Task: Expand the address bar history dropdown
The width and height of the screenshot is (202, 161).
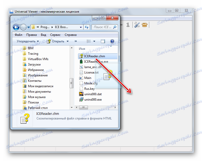Action: (x=81, y=27)
